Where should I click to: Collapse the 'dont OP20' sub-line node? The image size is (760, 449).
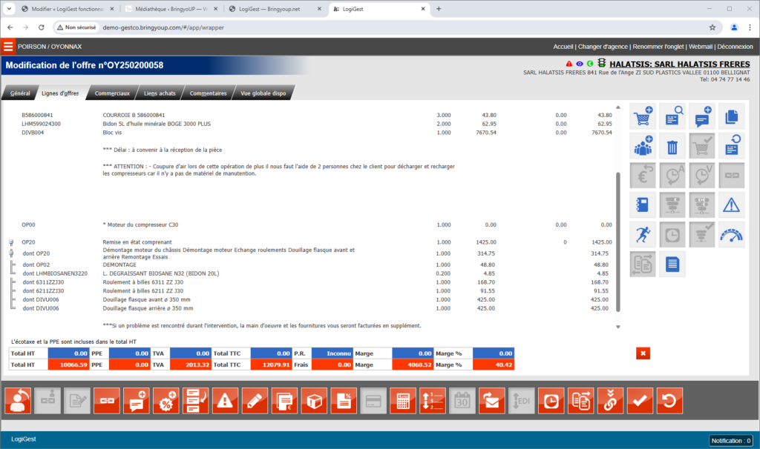11,253
